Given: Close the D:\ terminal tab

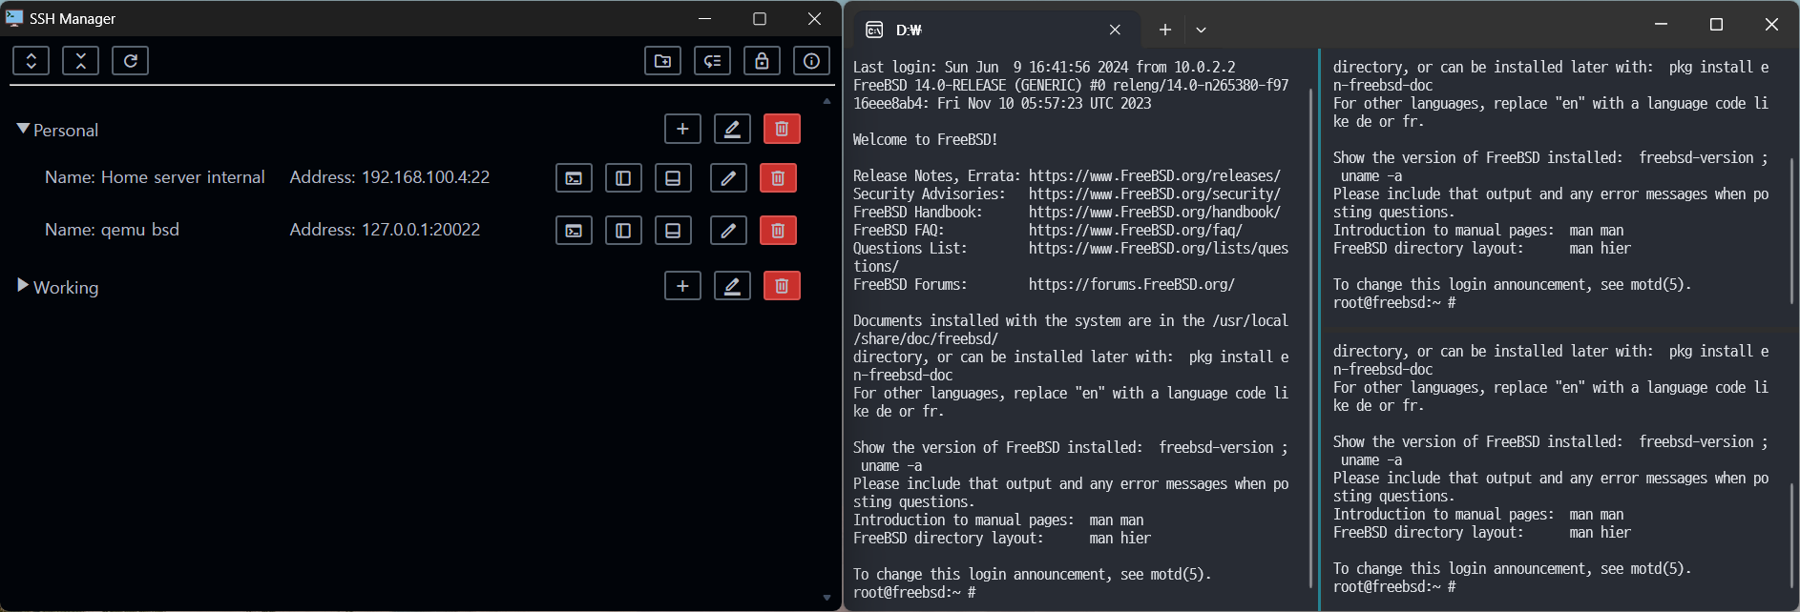Looking at the screenshot, I should [x=1115, y=30].
